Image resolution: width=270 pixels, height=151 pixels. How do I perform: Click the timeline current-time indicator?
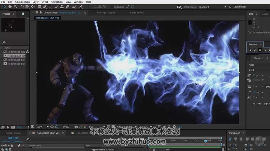[205, 141]
